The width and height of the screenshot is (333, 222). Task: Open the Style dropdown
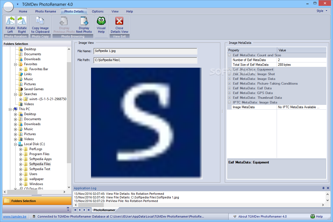[x=321, y=11]
